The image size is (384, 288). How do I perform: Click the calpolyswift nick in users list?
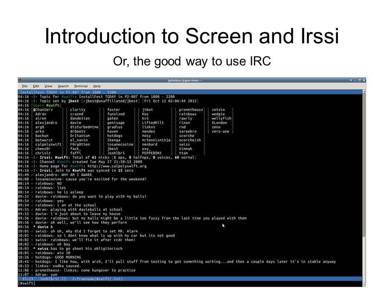click(x=48, y=145)
